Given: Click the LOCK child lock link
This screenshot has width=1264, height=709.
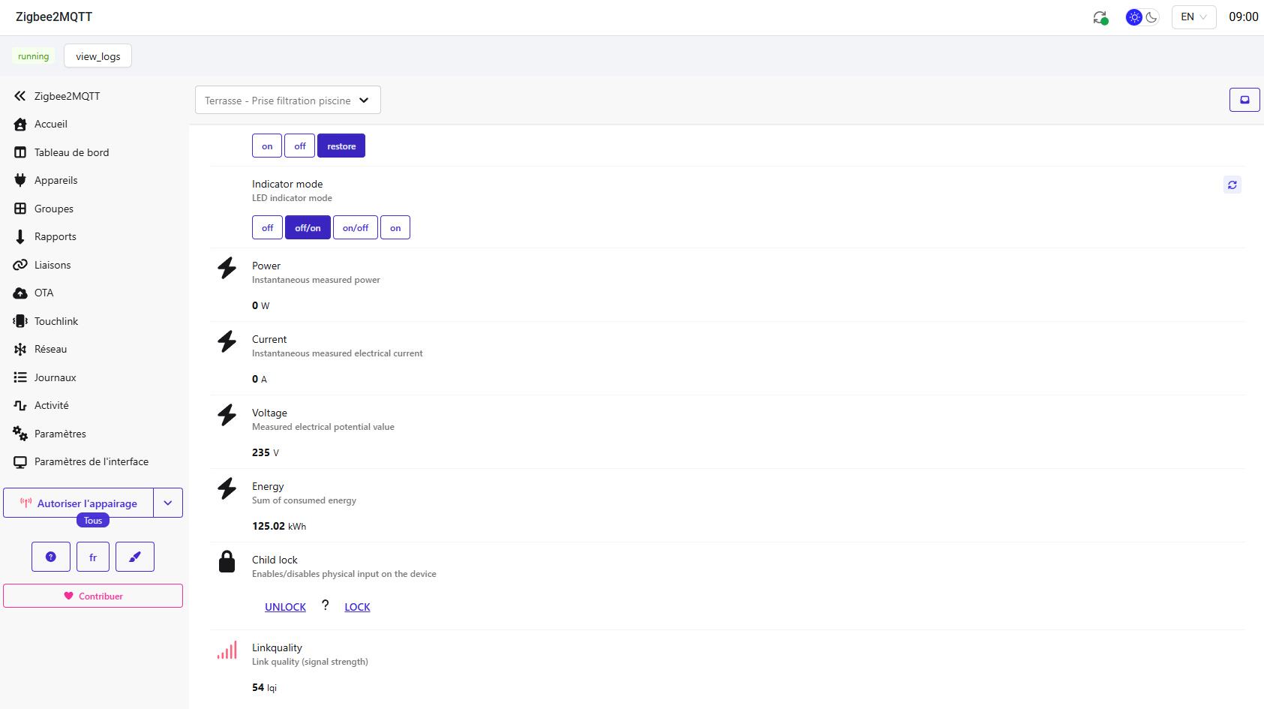Looking at the screenshot, I should click(357, 607).
